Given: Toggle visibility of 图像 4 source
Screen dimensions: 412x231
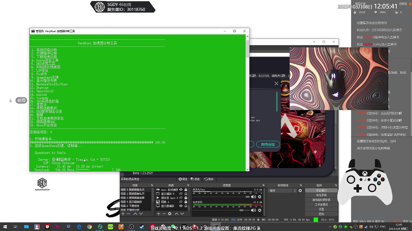Looking at the screenshot, I should pos(181,202).
